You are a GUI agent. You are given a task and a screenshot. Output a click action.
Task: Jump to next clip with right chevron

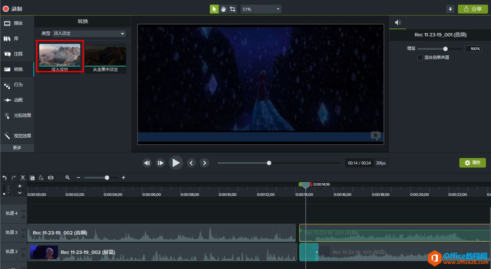click(x=204, y=163)
